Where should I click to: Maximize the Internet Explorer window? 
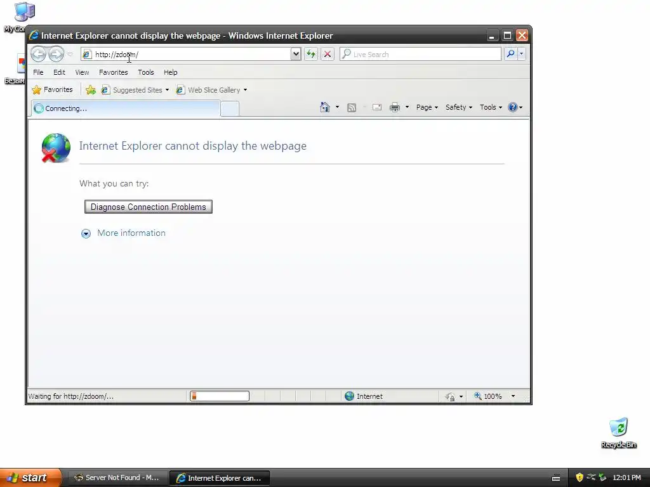[x=507, y=36]
